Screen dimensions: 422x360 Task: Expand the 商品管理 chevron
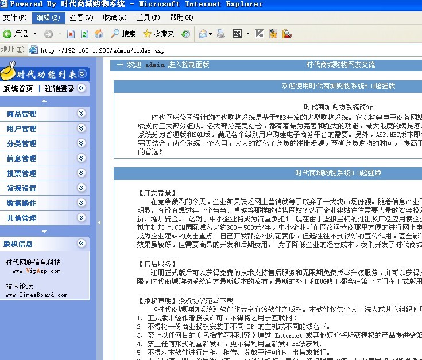82,113
